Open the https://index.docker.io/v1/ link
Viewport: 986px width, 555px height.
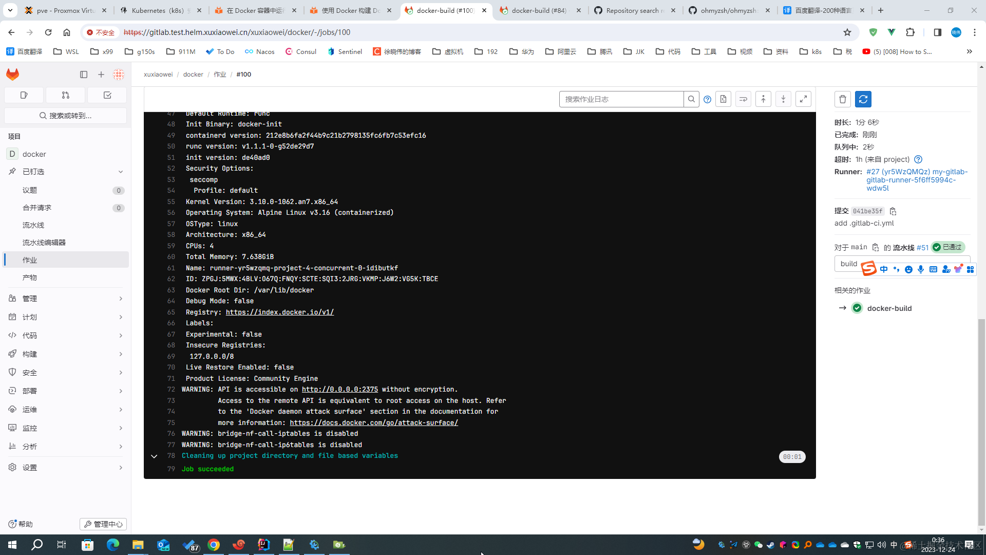pyautogui.click(x=280, y=312)
